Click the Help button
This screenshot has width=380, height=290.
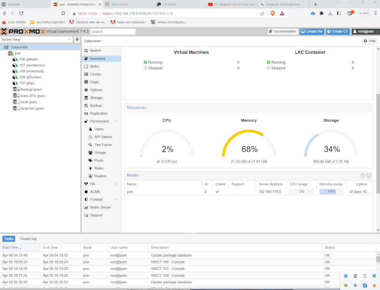coord(370,41)
